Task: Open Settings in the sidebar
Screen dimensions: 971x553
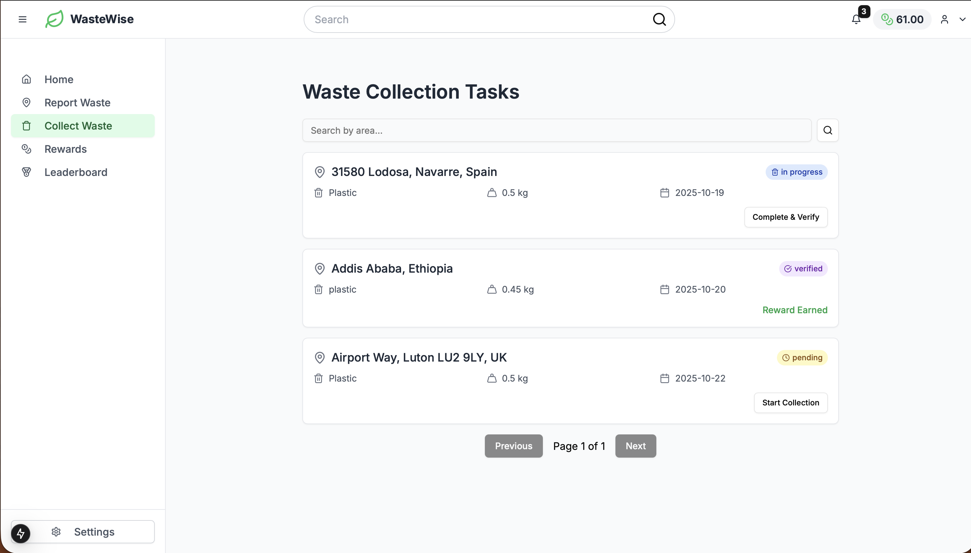Action: pyautogui.click(x=94, y=532)
